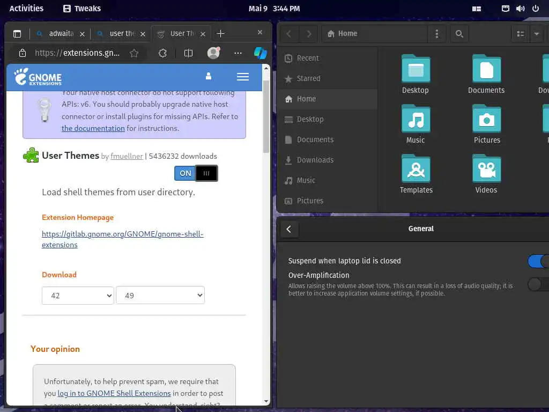Open extension version dropdown showing 49
This screenshot has height=412, width=549.
point(160,296)
